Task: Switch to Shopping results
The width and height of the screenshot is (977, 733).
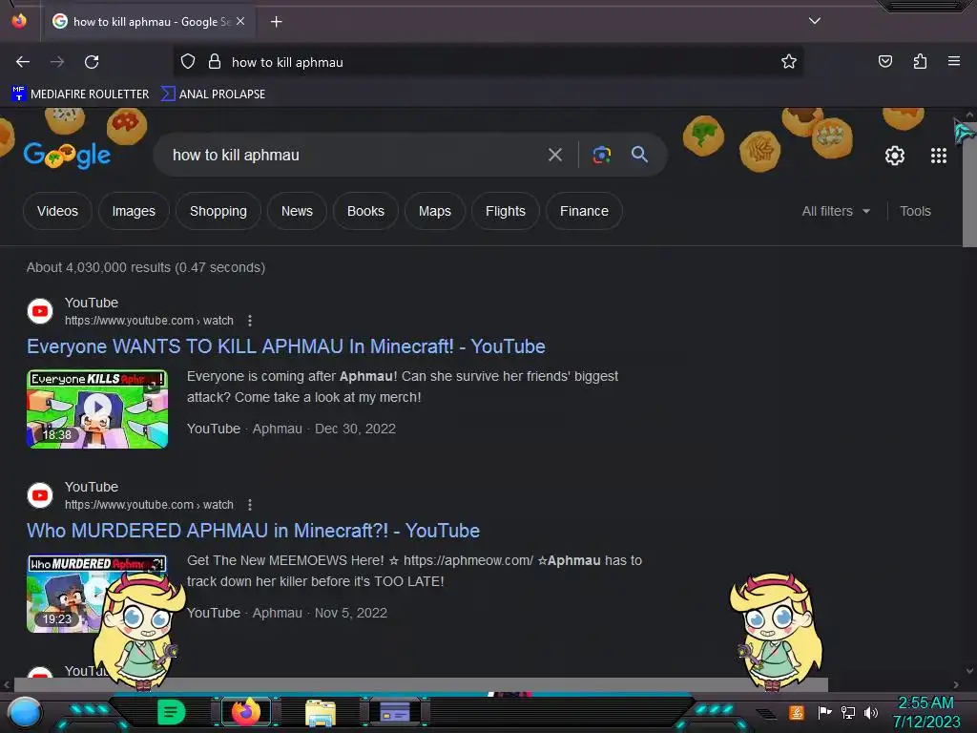Action: pos(218,211)
